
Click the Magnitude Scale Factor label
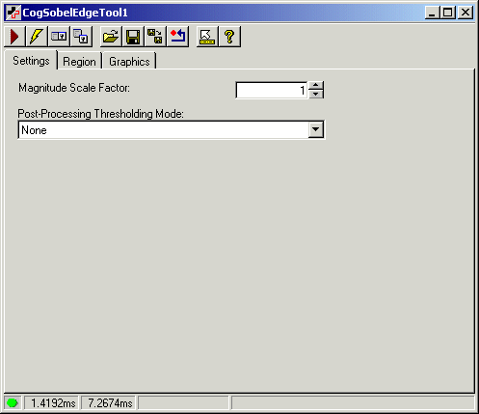[74, 88]
